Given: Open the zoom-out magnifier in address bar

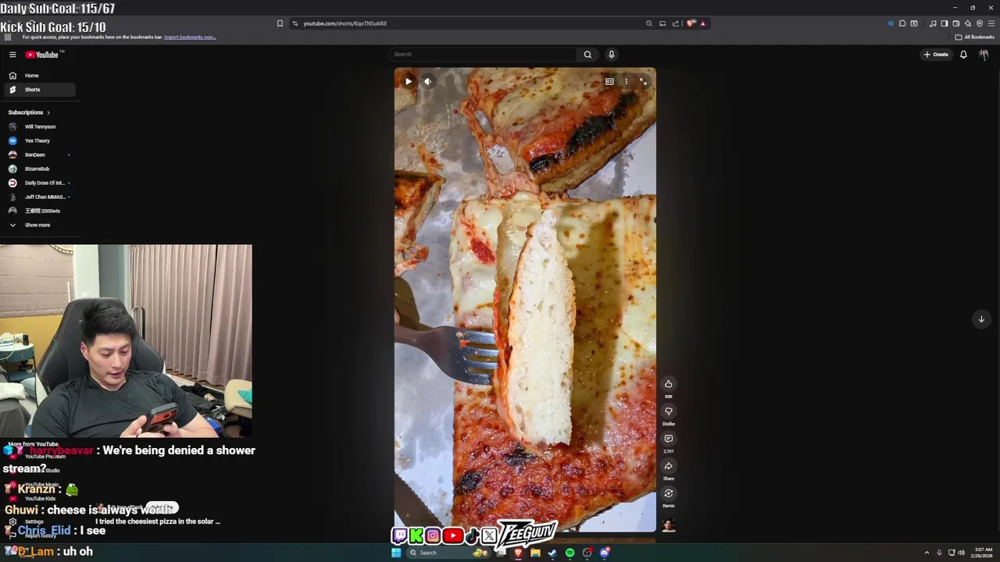Looking at the screenshot, I should pyautogui.click(x=648, y=23).
